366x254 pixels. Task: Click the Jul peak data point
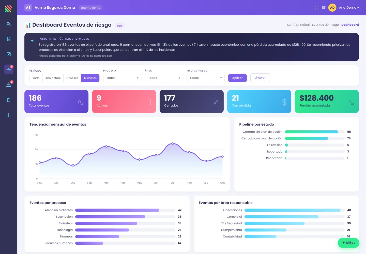pyautogui.click(x=173, y=144)
